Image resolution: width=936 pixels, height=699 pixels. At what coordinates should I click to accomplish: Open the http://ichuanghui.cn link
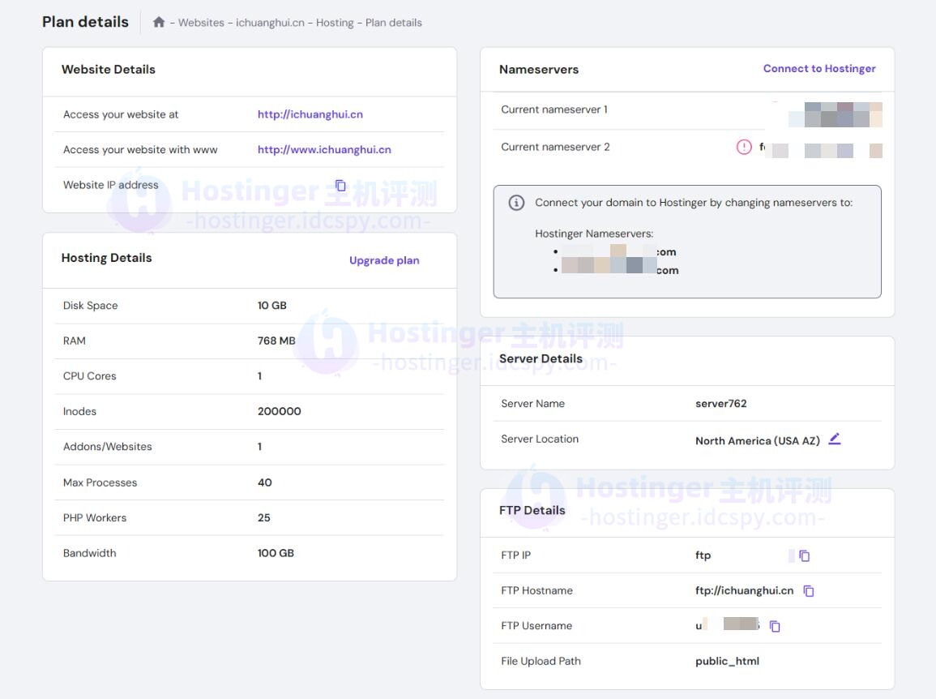(310, 114)
